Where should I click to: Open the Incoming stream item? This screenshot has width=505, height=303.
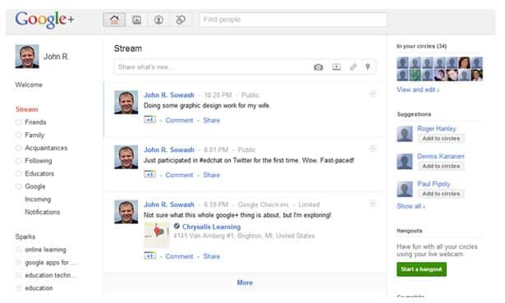(x=38, y=200)
